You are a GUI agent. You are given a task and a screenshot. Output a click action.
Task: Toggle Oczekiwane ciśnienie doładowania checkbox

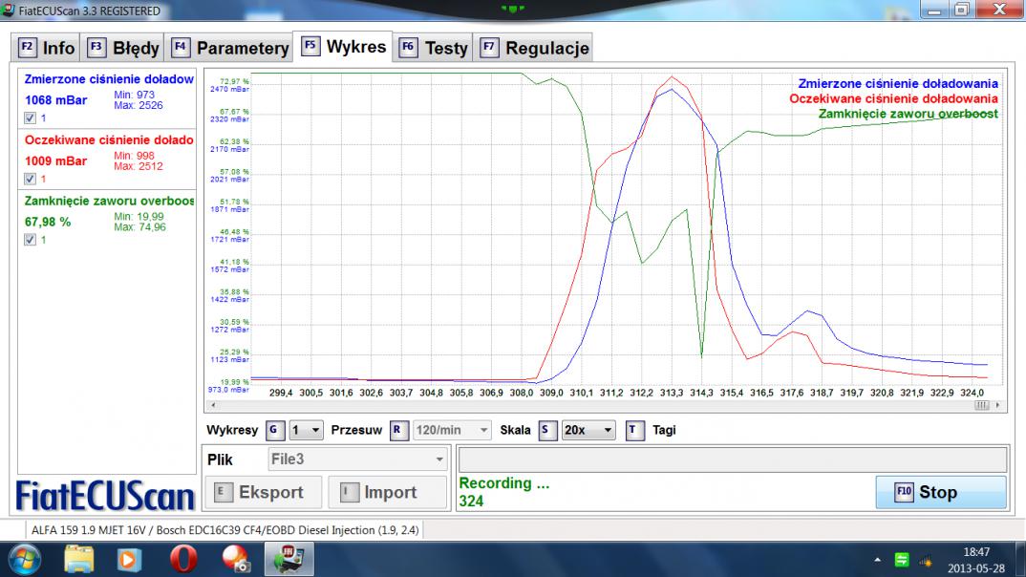(31, 179)
